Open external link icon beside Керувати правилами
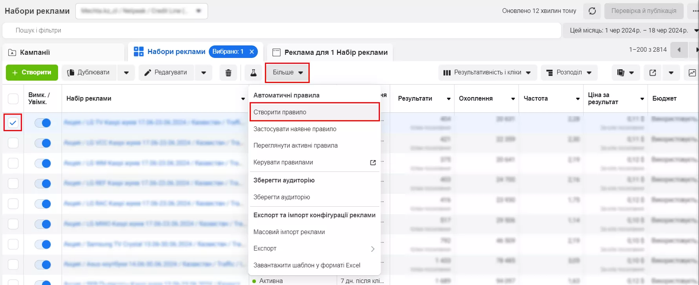 click(373, 162)
